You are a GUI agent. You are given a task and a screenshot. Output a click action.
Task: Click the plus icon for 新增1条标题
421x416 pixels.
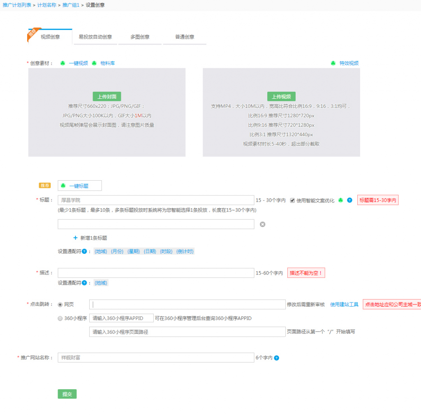[x=75, y=237]
